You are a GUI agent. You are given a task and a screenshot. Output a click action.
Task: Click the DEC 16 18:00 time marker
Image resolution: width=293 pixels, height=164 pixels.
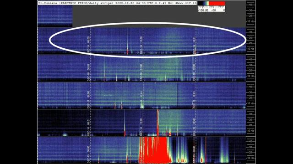[194, 127]
